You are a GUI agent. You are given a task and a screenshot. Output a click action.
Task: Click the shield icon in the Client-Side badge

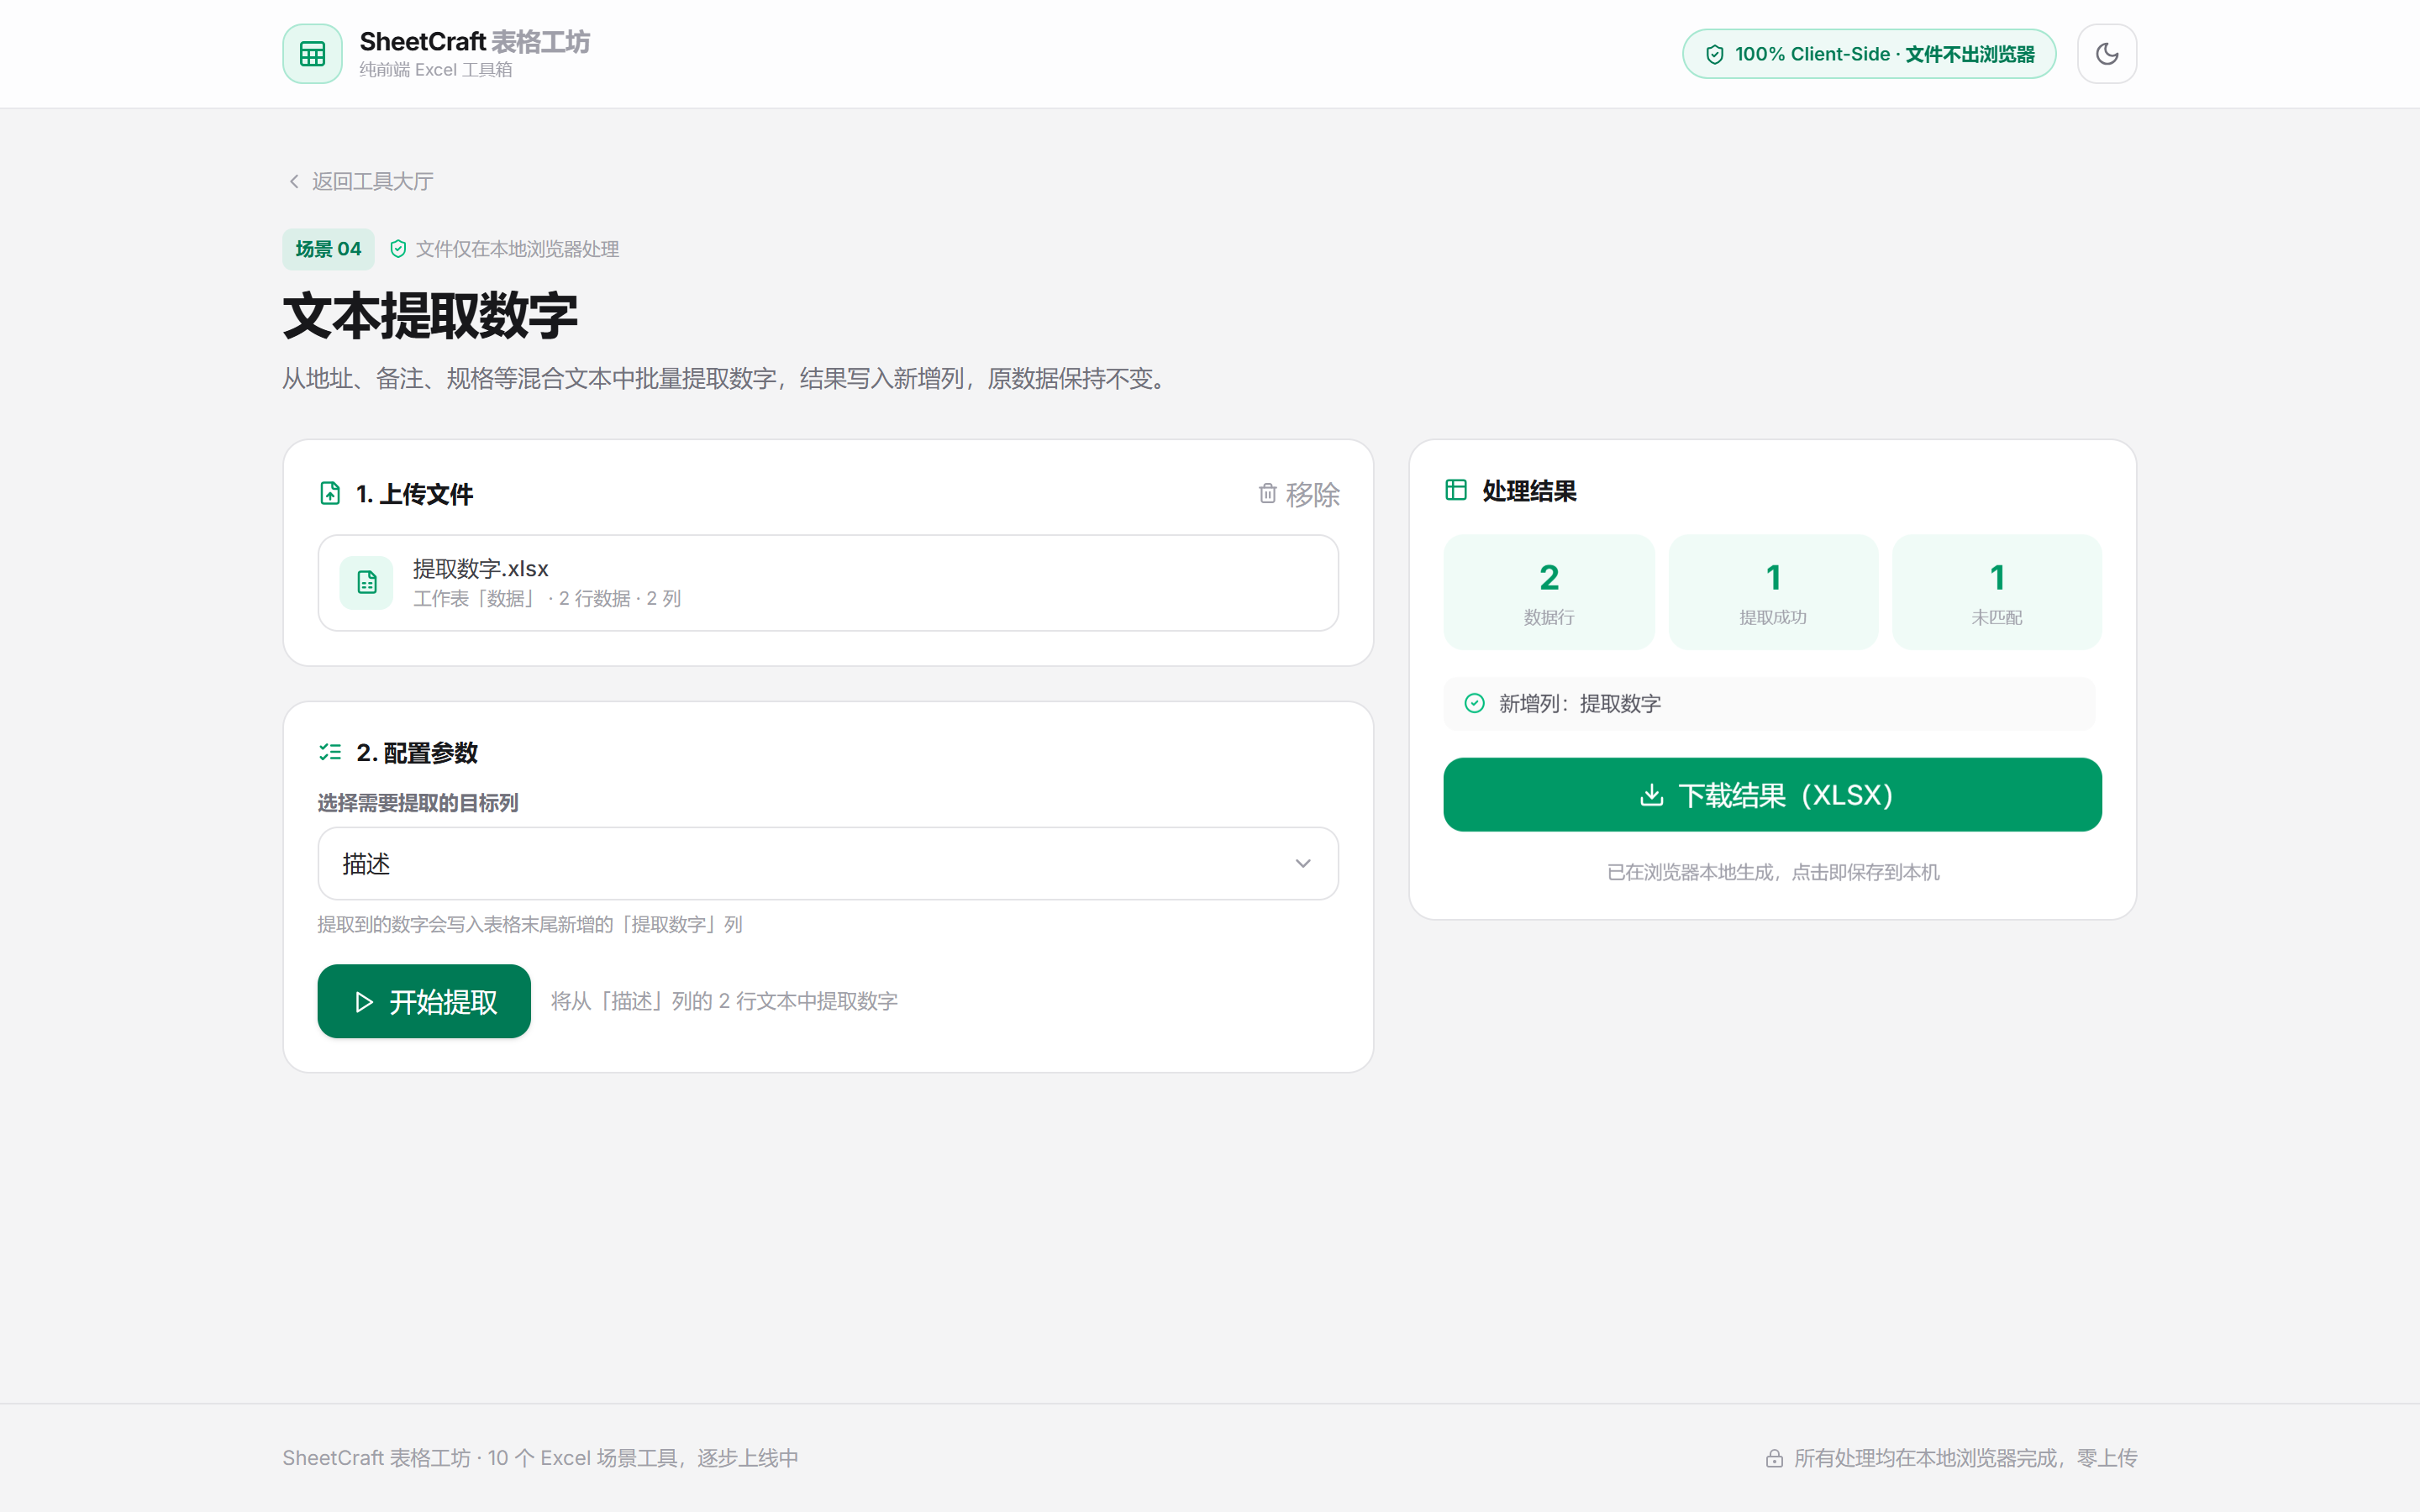pyautogui.click(x=1714, y=54)
